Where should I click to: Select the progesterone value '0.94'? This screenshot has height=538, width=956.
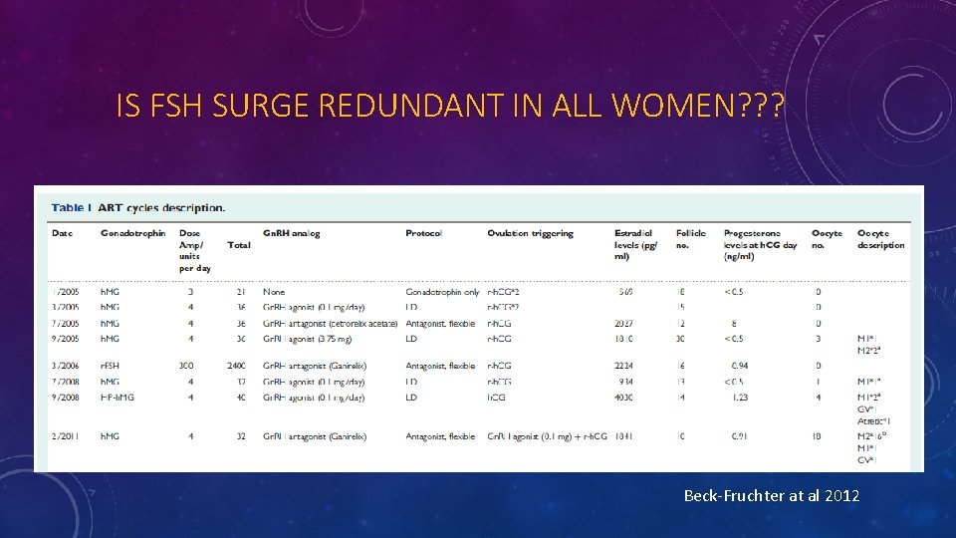(x=740, y=366)
